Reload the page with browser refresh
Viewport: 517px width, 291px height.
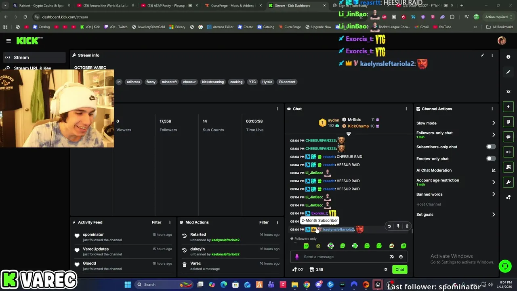coord(25,17)
